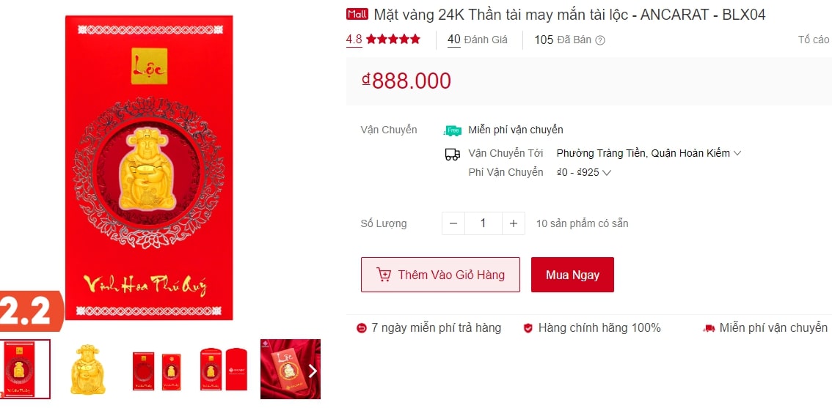Viewport: 832px width, 408px height.
Task: Add the product via Thêm Vào Giỏ Hàng
Action: [x=440, y=275]
